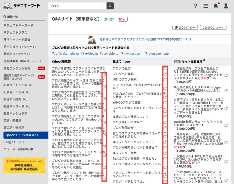Select 関連する疑問（AI） in sidebar
Screen dimensions: 234x184
coord(15,99)
